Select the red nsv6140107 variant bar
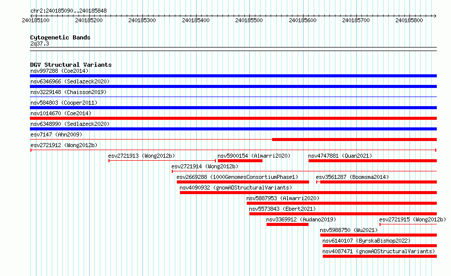The height and width of the screenshot is (276, 451). click(x=380, y=246)
